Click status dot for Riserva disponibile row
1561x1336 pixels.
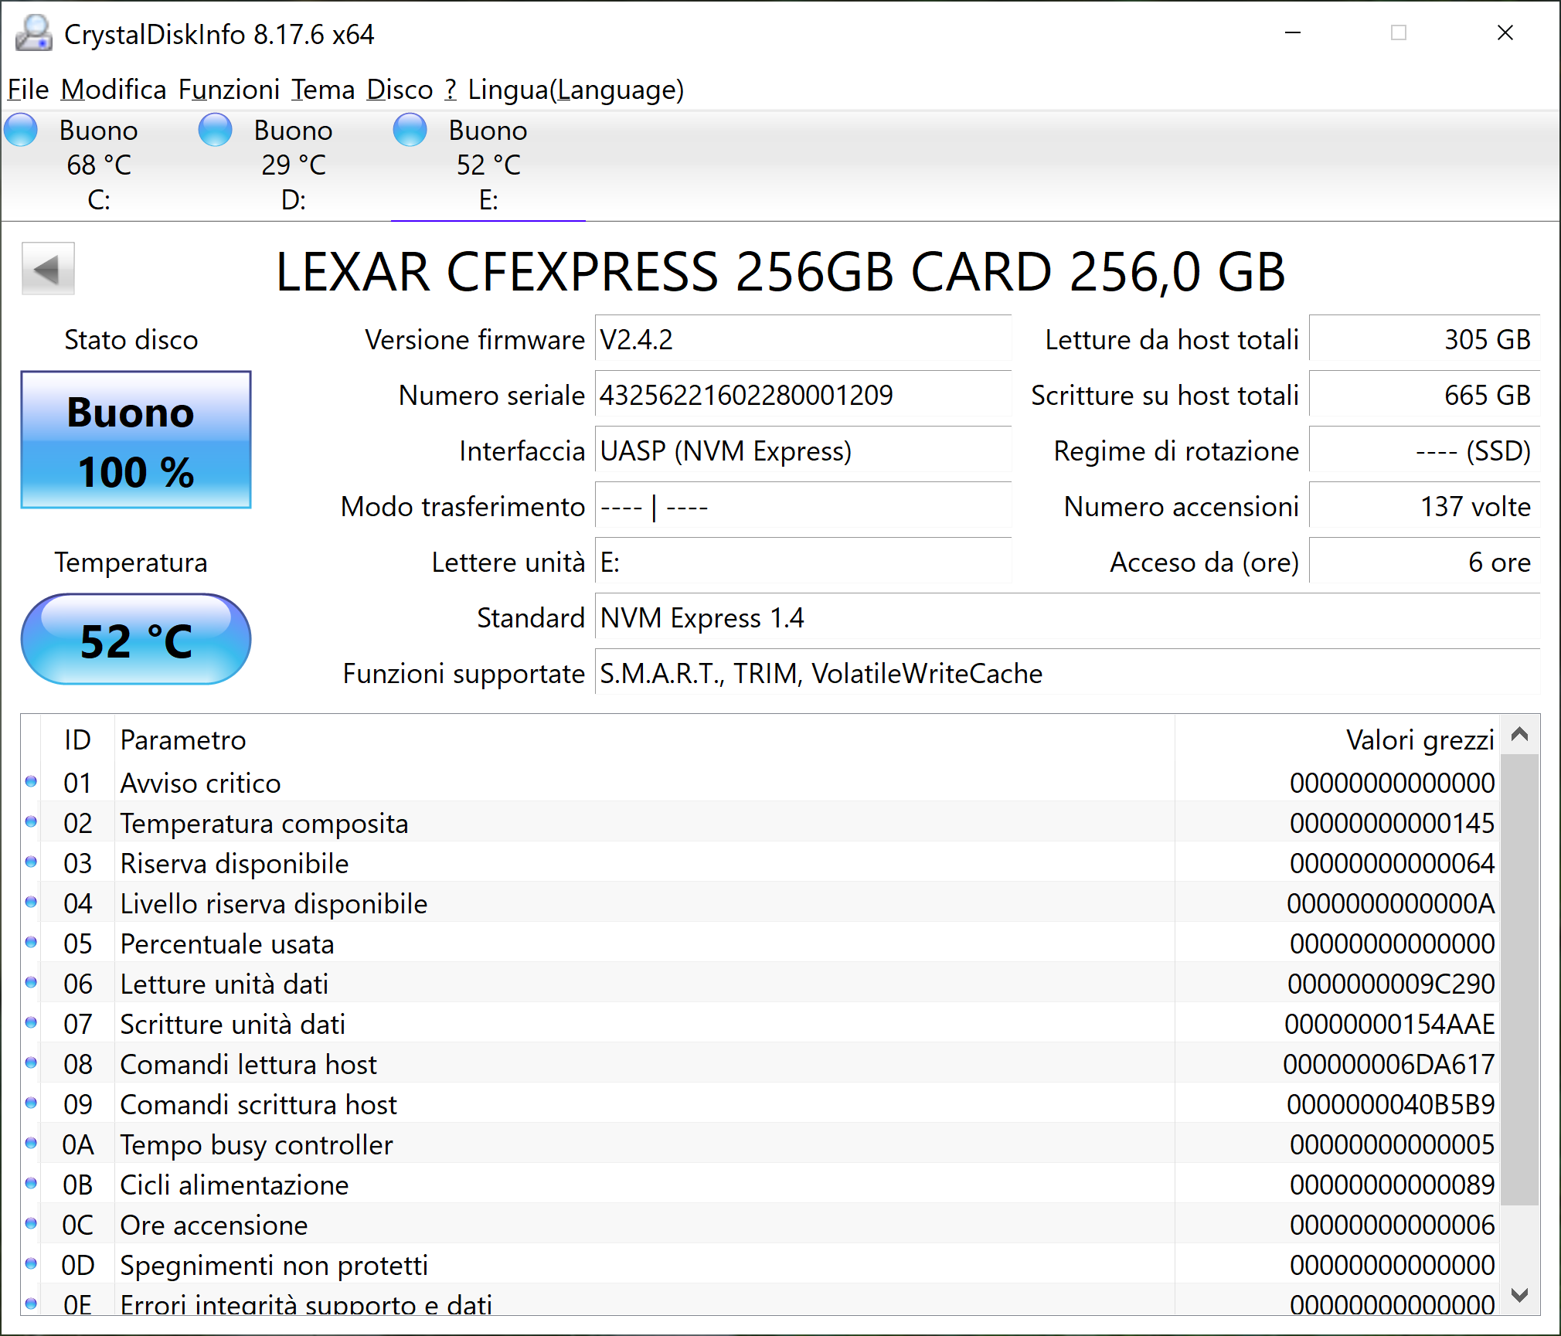click(x=31, y=862)
